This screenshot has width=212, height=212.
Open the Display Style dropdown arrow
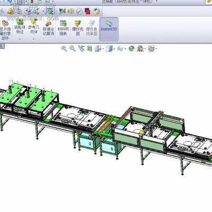click(114, 49)
